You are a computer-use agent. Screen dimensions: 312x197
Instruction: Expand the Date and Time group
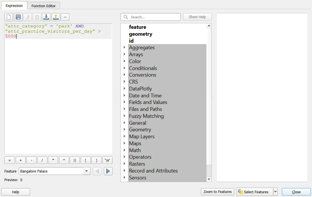pos(124,95)
